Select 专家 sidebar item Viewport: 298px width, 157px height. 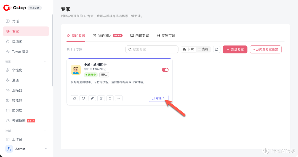point(26,31)
